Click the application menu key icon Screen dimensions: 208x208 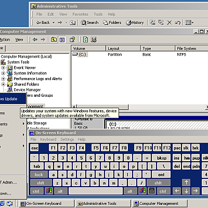coord(152,191)
